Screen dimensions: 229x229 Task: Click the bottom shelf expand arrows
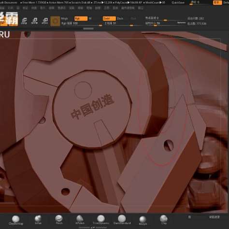click(93, 228)
